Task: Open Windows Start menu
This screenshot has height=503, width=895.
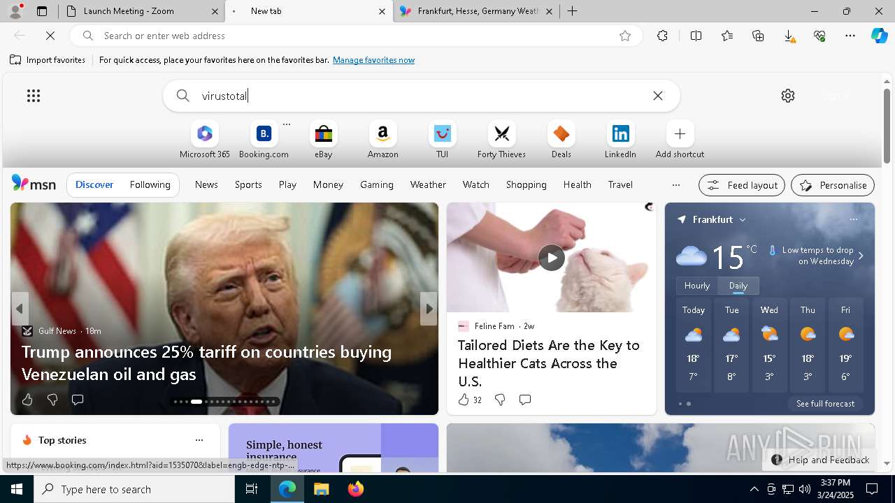Action: (x=17, y=489)
